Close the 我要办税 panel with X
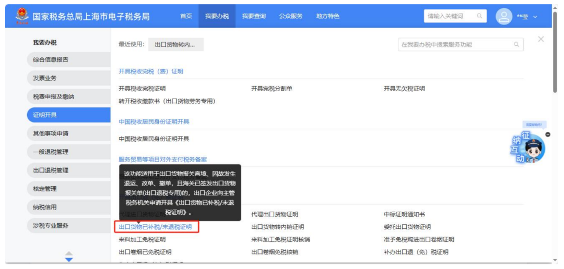 540,40
